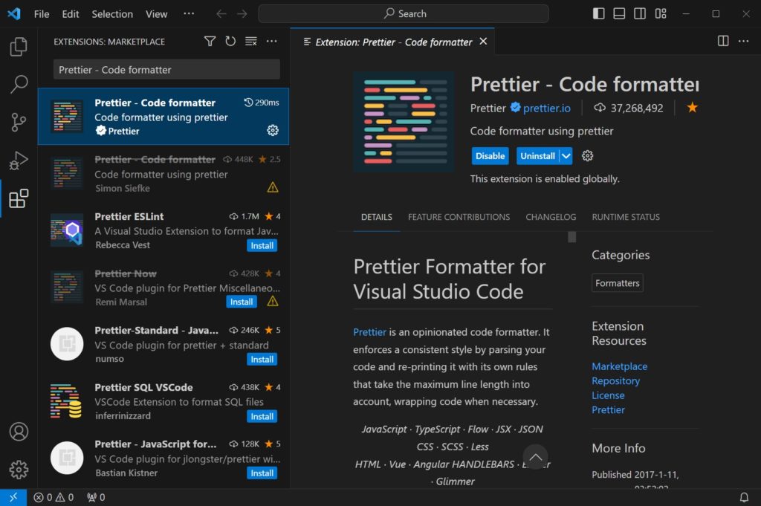Open the Source Control view

pos(19,123)
